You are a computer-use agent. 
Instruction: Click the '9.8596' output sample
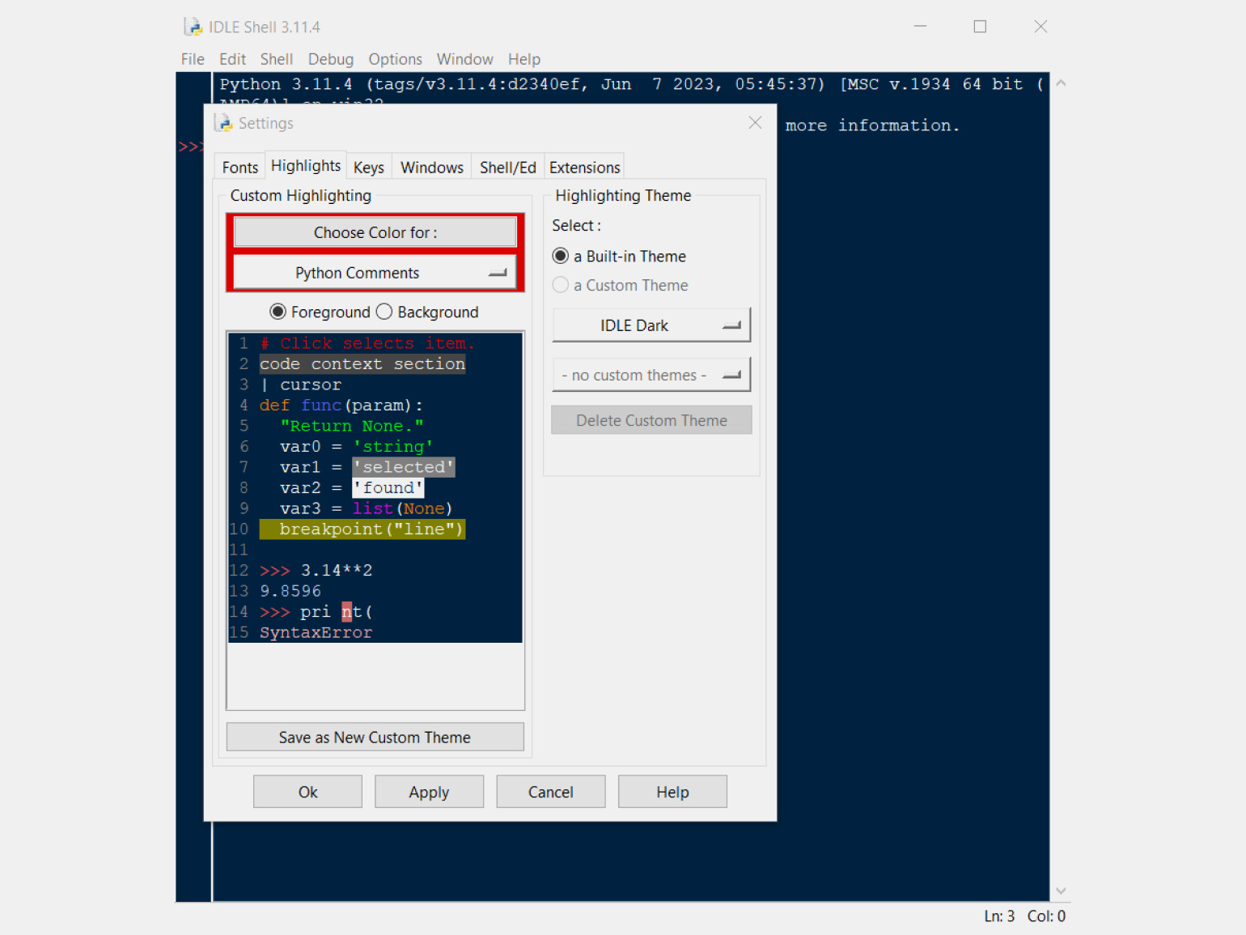[290, 591]
